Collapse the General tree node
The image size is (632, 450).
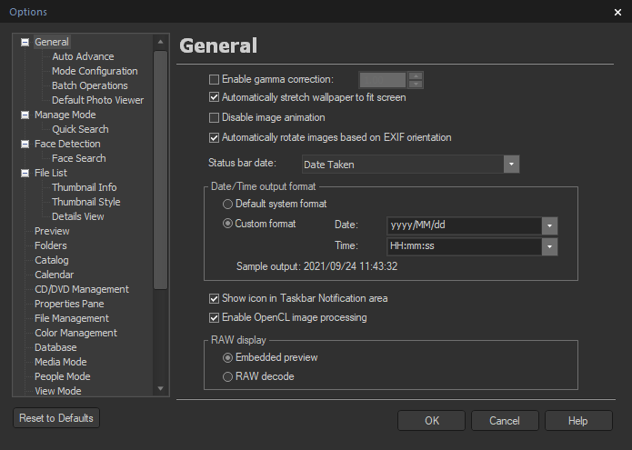point(25,43)
